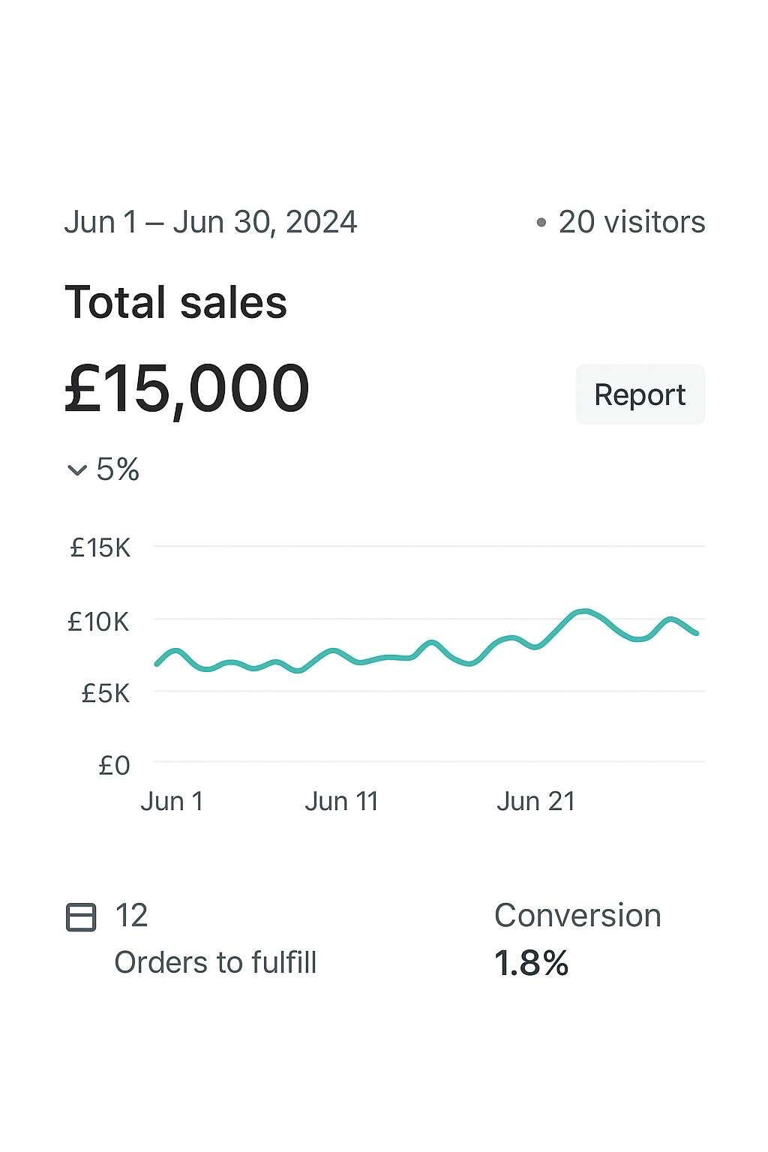Screen dimensions: 768x1152
Task: Open the 20 visitors link
Action: click(x=631, y=222)
